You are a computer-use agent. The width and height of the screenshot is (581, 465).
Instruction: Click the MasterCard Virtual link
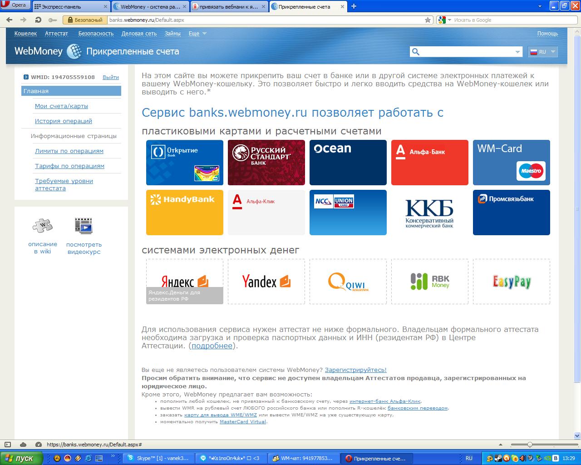(243, 422)
